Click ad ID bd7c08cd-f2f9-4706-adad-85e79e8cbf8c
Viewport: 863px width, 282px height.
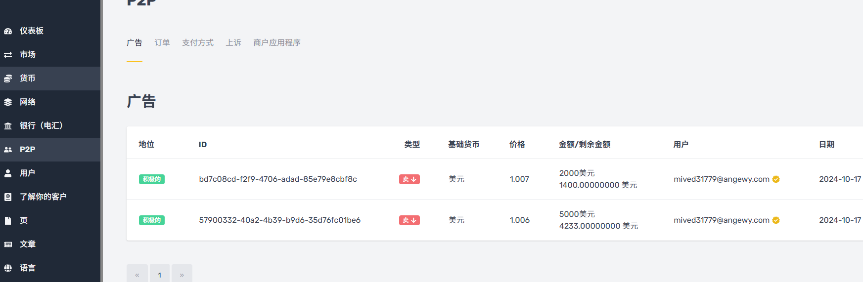pyautogui.click(x=278, y=179)
